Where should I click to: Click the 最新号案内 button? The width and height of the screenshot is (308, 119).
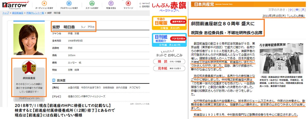(x=178, y=22)
